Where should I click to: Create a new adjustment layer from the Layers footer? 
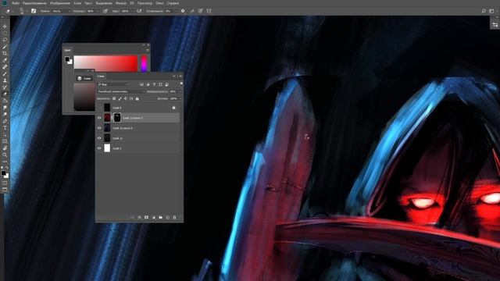[153, 217]
